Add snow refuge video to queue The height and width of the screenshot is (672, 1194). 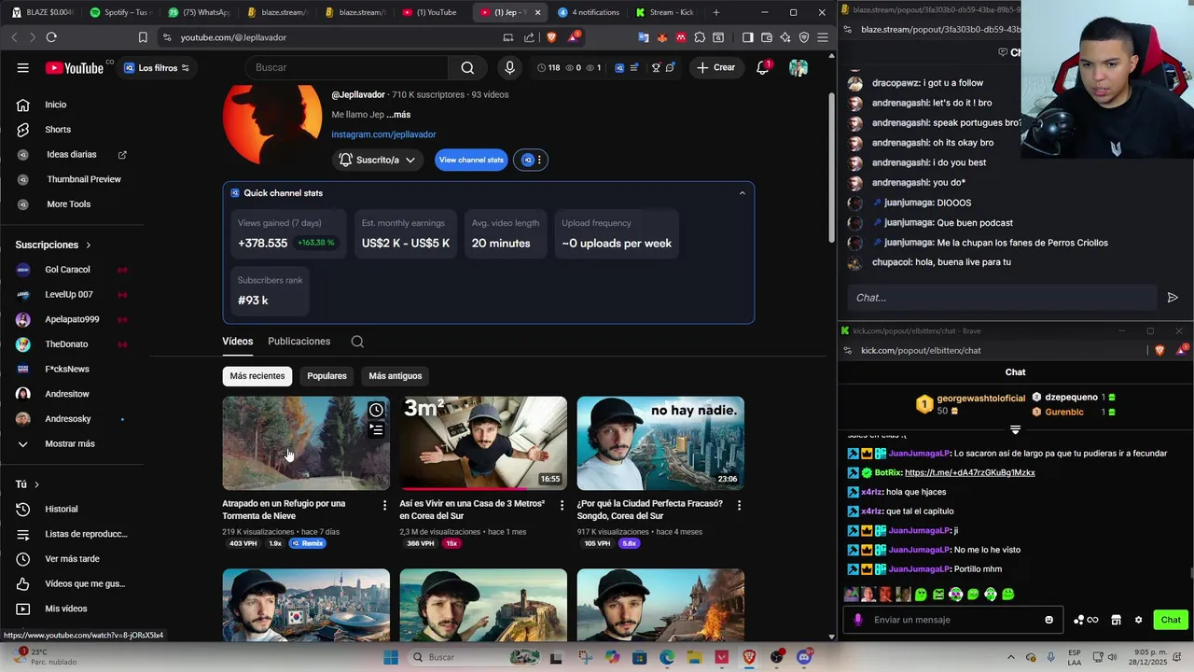point(376,430)
